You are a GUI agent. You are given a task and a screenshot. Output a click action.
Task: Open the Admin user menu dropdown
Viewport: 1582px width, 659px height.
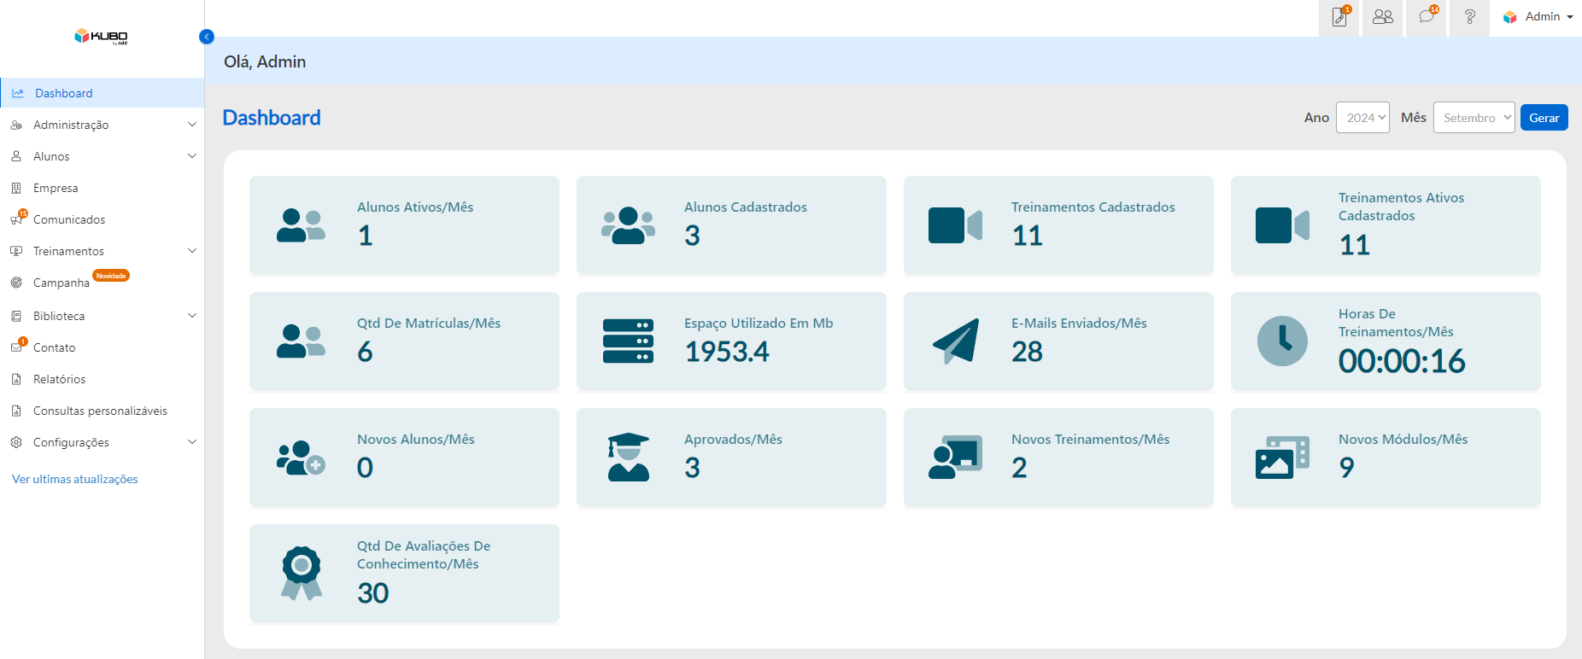pos(1538,17)
